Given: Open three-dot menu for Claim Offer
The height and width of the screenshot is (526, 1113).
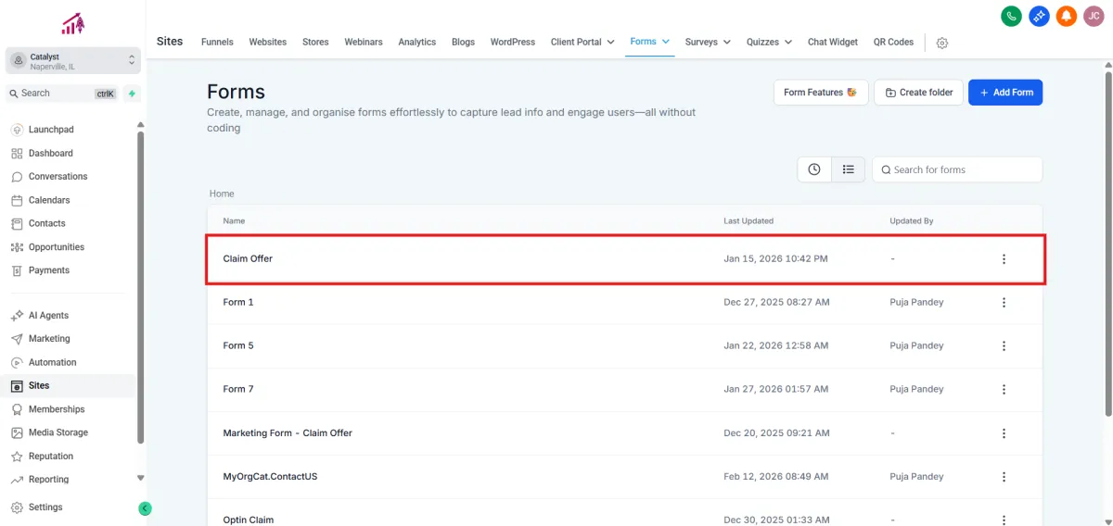Looking at the screenshot, I should pos(1004,259).
